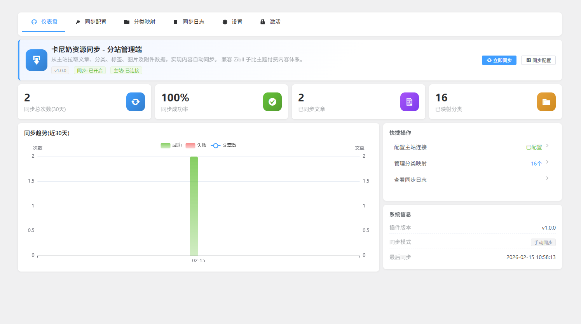Click the blue download plugin logo icon
The image size is (581, 324).
pos(37,60)
